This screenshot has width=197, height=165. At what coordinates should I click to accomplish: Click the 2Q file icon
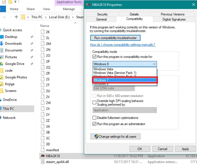(42, 67)
